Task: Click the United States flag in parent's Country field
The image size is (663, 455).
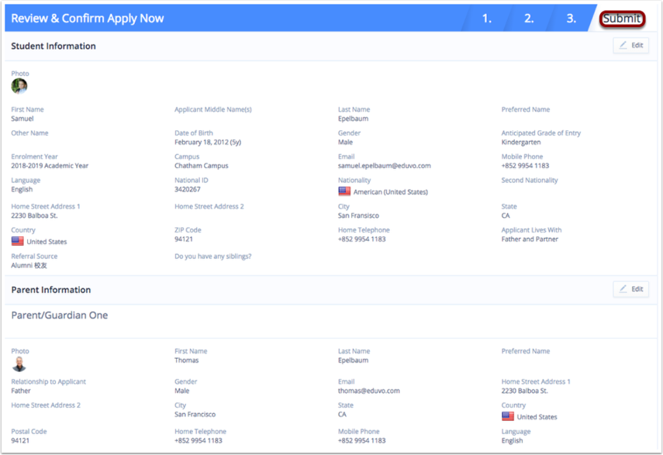Action: pos(508,416)
